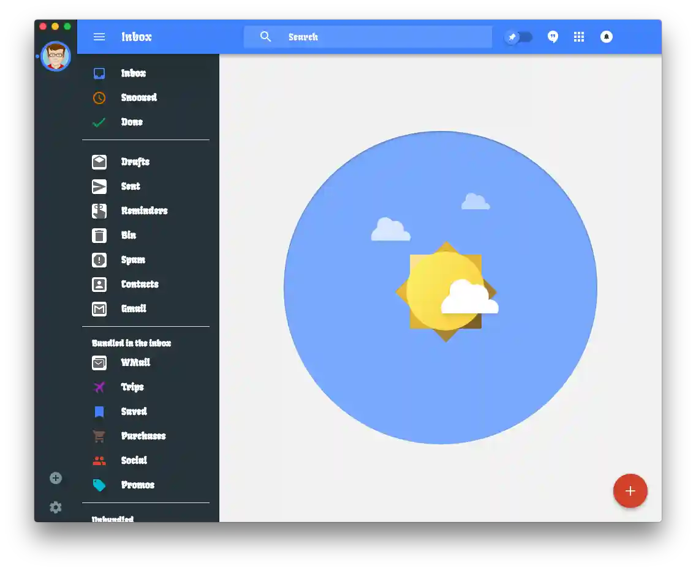Image resolution: width=696 pixels, height=571 pixels.
Task: Open the Spam folder
Action: click(134, 260)
